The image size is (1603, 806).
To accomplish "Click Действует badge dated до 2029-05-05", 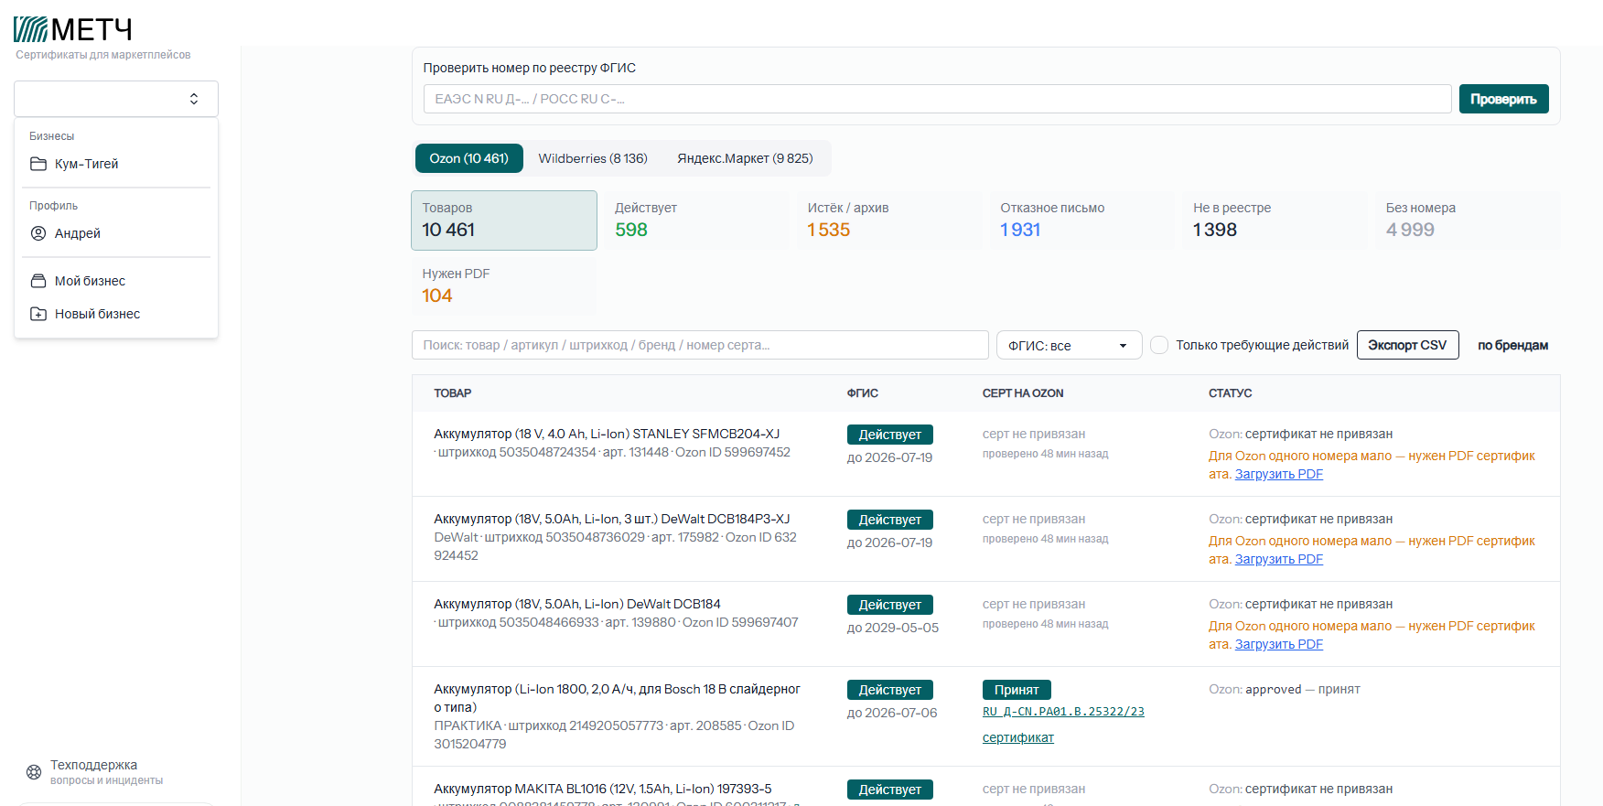I will coord(890,605).
